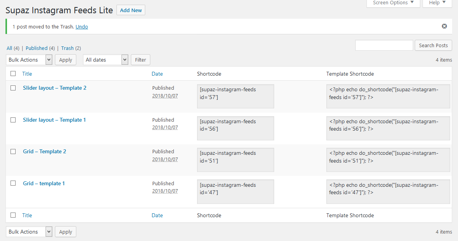This screenshot has width=458, height=241.
Task: Click bottom Apply button
Action: pyautogui.click(x=65, y=232)
